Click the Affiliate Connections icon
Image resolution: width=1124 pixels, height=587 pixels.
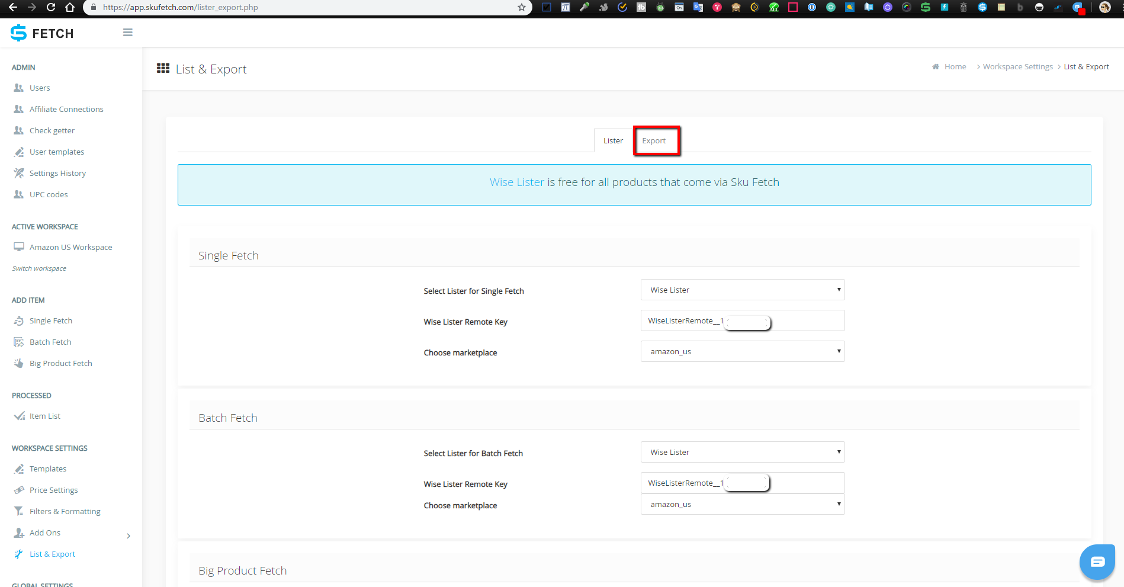(x=19, y=109)
